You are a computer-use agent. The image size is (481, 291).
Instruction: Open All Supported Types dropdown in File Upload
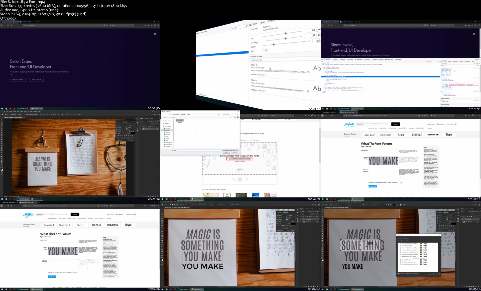(230, 150)
